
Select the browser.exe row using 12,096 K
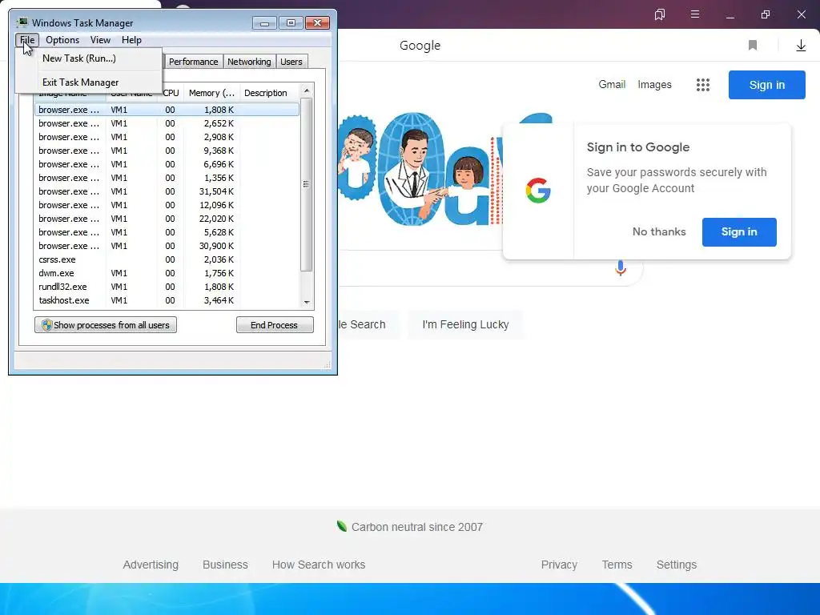(167, 205)
